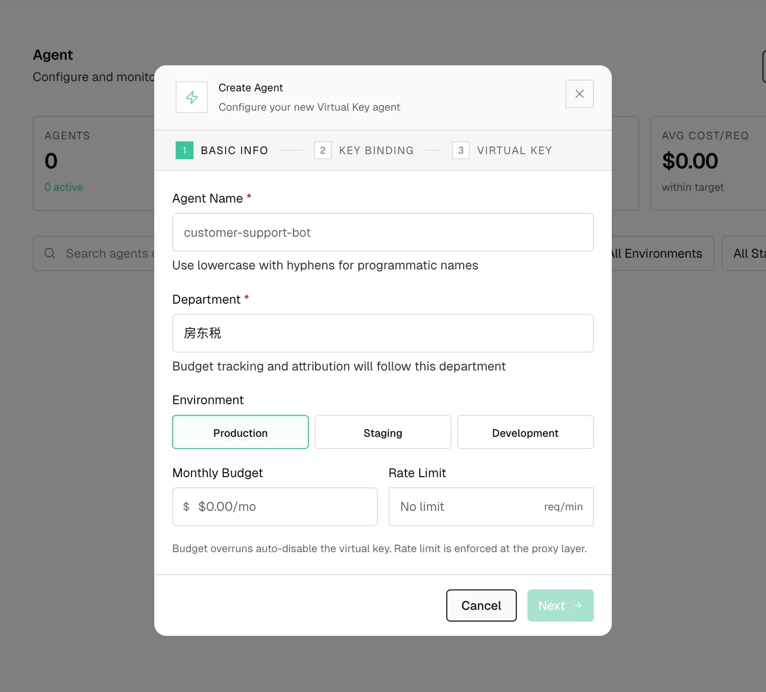
Task: Select the Development environment option
Action: pyautogui.click(x=525, y=432)
